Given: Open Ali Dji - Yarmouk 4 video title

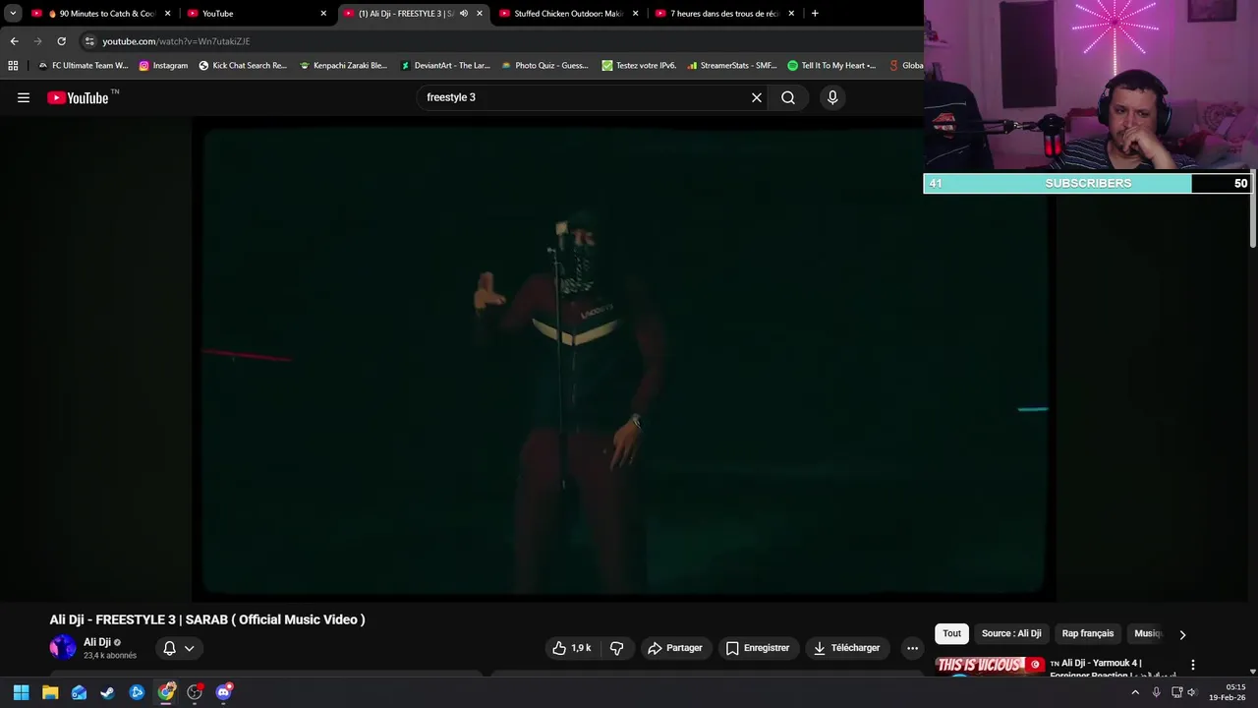Looking at the screenshot, I should 1114,669.
